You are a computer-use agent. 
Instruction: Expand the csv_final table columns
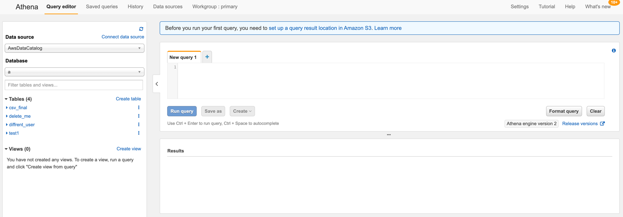[x=7, y=107]
